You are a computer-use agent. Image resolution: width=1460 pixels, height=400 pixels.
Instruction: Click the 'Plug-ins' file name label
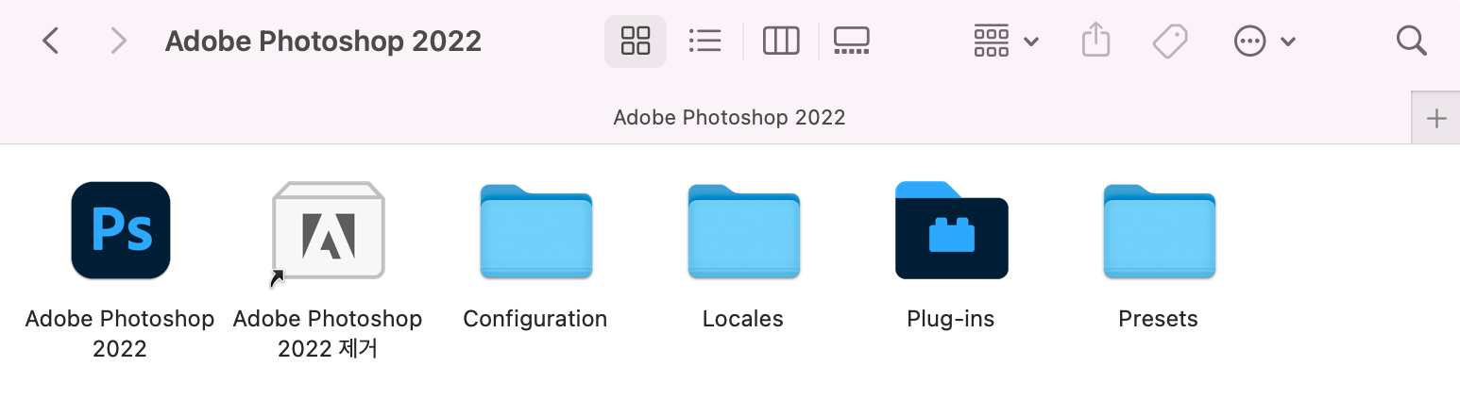click(951, 319)
